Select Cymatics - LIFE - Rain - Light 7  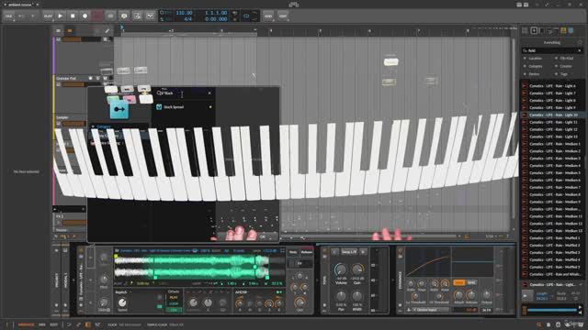(552, 93)
